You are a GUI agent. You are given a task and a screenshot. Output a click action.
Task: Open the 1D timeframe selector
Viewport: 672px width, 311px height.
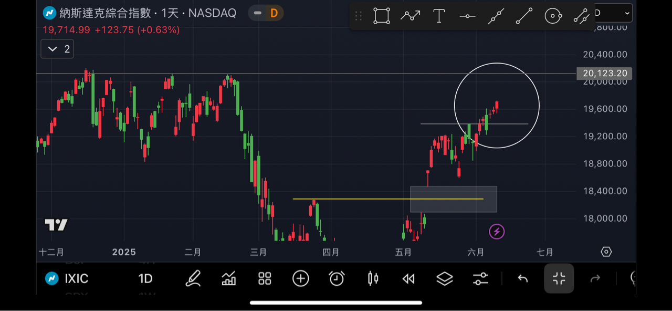[145, 278]
